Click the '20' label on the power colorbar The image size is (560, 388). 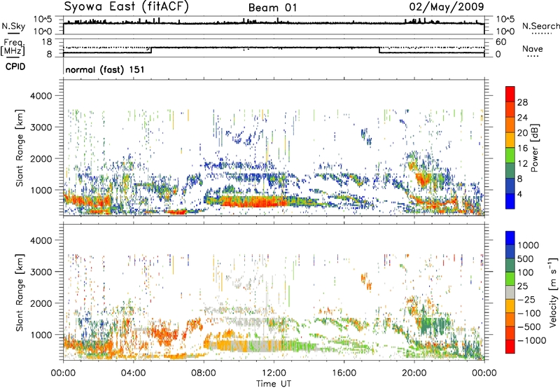[522, 133]
